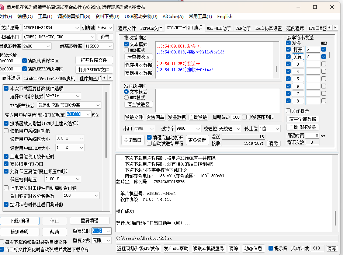
Task: Enable receive buffer HEX模式 checkbox
Action: coord(126,50)
